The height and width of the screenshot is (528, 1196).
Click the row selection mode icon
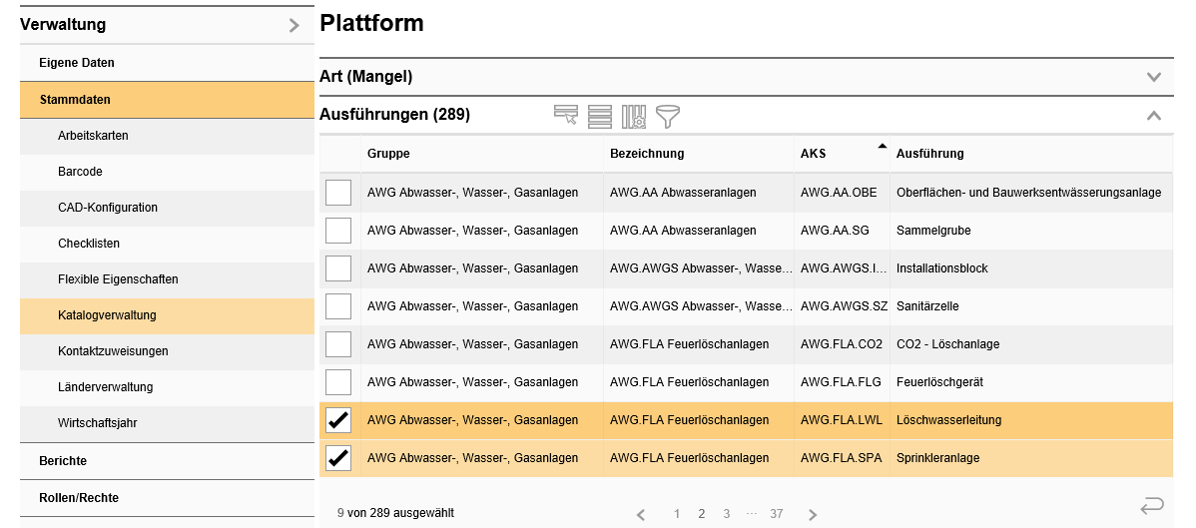566,116
